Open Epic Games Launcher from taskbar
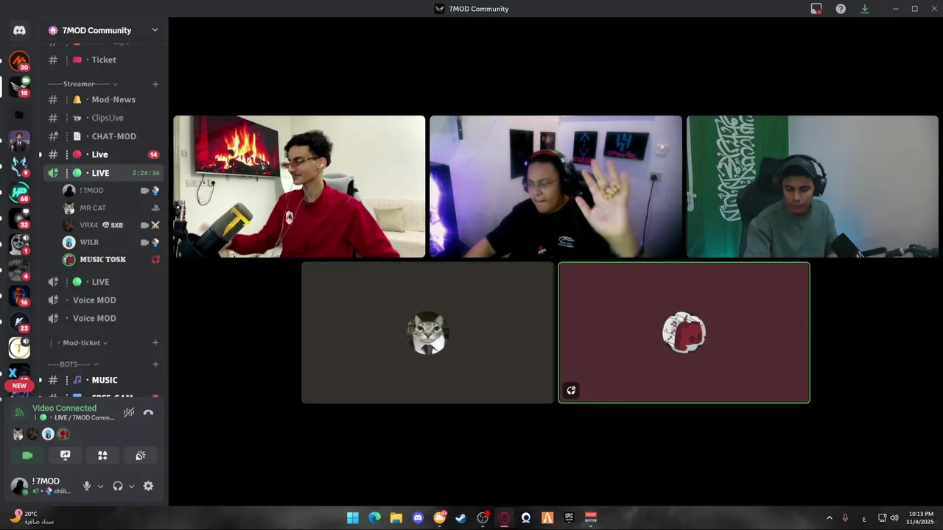 click(569, 517)
